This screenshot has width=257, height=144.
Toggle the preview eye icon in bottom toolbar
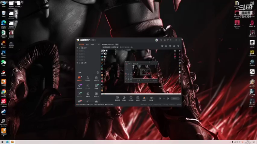(x=164, y=99)
